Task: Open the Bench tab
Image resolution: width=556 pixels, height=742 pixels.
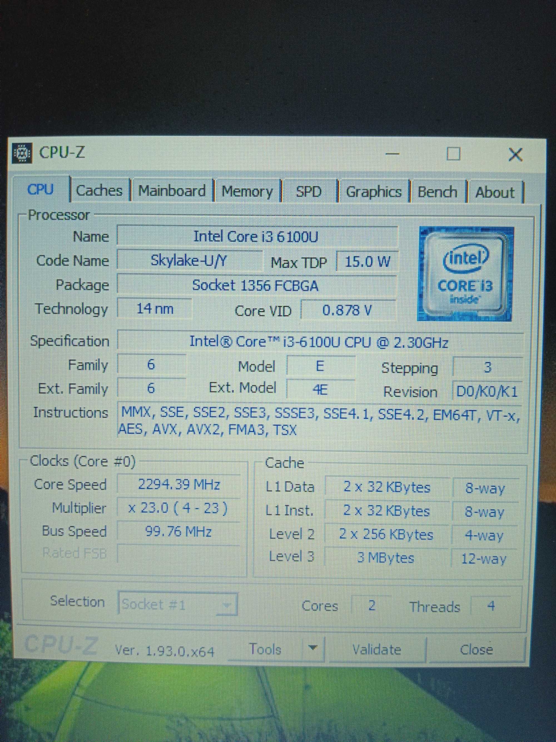Action: click(x=437, y=193)
